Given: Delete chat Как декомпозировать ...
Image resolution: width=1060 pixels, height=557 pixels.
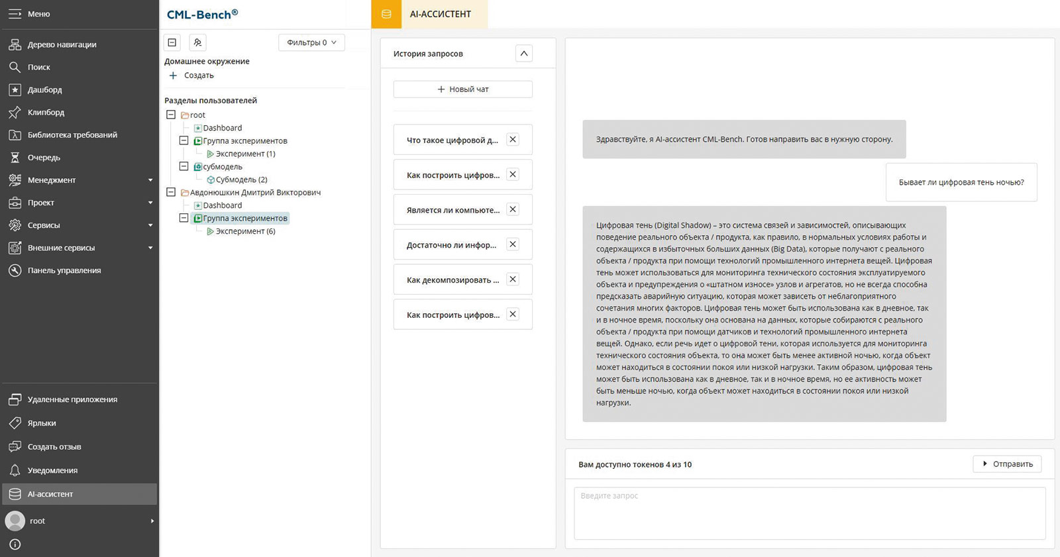Looking at the screenshot, I should (513, 279).
